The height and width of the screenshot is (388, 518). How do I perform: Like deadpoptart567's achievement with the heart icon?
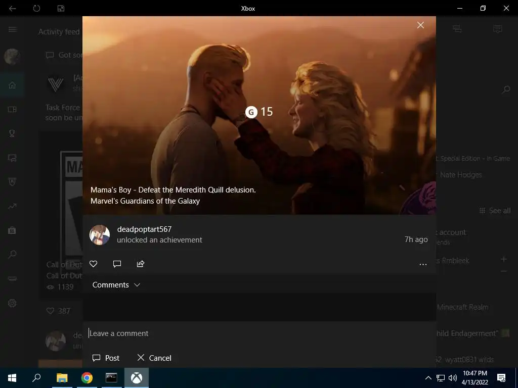pos(94,264)
